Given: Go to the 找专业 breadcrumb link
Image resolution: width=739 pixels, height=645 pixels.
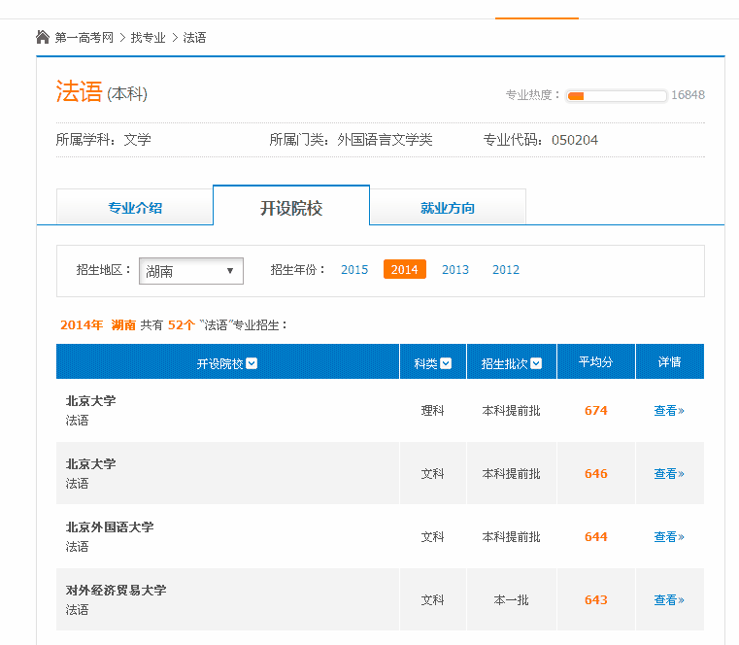Looking at the screenshot, I should click(148, 38).
